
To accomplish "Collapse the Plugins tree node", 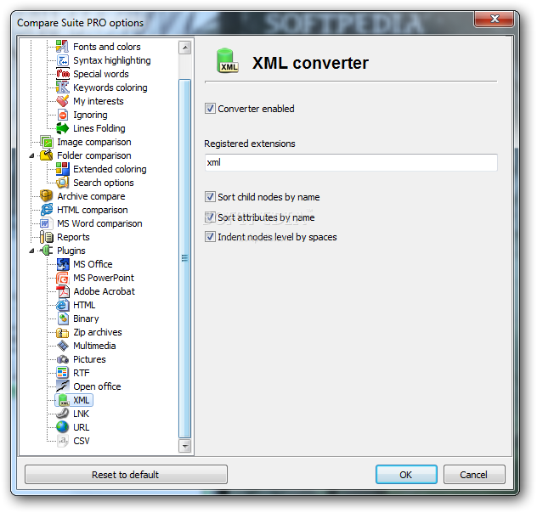I will point(31,251).
